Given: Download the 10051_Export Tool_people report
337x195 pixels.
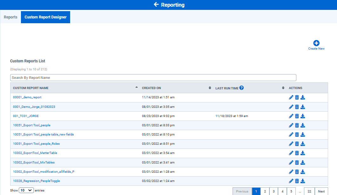Looking at the screenshot, I should pyautogui.click(x=303, y=125).
